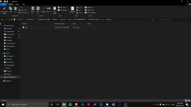Select Local Disk (C:) in sidebar
Screen dimensions: 191x107
10,77
